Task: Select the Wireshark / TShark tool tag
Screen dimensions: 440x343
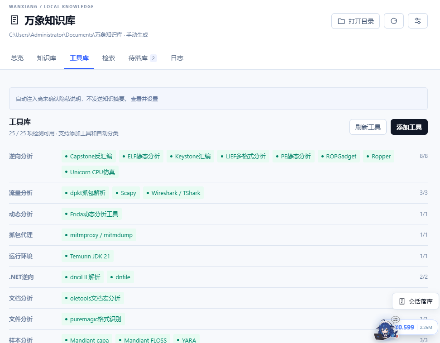Action: 173,193
